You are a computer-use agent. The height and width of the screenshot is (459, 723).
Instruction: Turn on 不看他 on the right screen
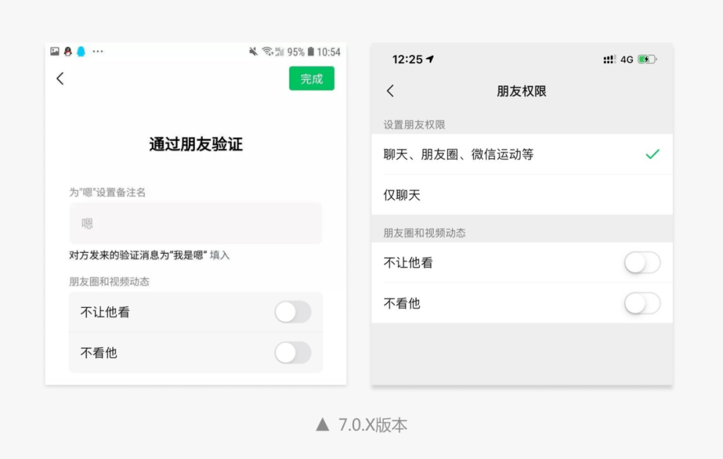pyautogui.click(x=642, y=303)
